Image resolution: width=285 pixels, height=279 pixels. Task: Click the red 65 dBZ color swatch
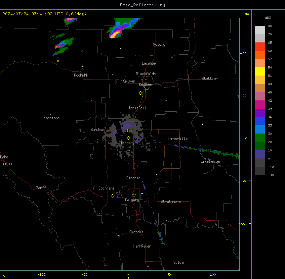click(260, 47)
